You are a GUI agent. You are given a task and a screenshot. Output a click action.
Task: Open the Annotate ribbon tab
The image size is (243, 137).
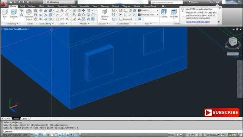click(x=84, y=6)
